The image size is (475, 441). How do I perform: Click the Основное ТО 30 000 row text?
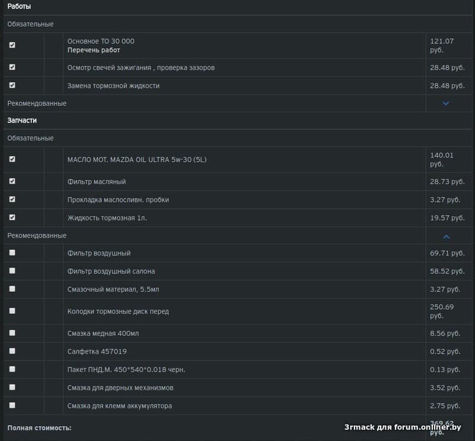click(x=101, y=41)
